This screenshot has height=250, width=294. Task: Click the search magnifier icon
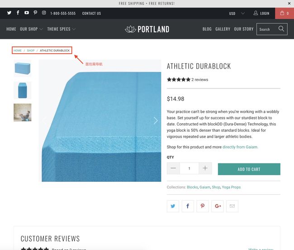tap(281, 28)
